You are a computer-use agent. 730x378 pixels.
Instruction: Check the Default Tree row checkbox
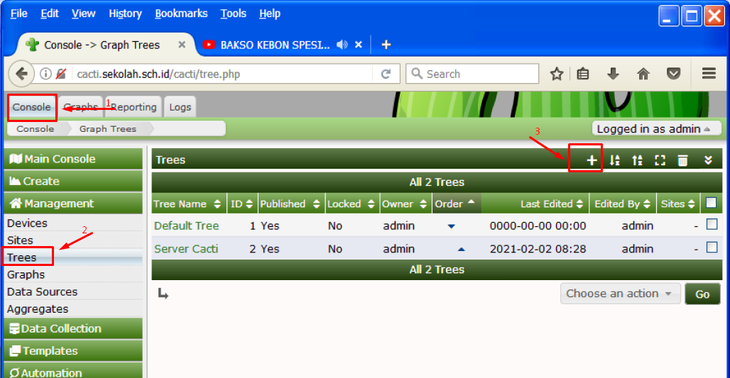click(x=712, y=225)
